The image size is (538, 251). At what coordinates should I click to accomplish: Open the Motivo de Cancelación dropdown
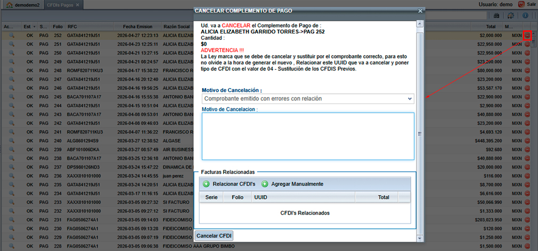(x=308, y=98)
